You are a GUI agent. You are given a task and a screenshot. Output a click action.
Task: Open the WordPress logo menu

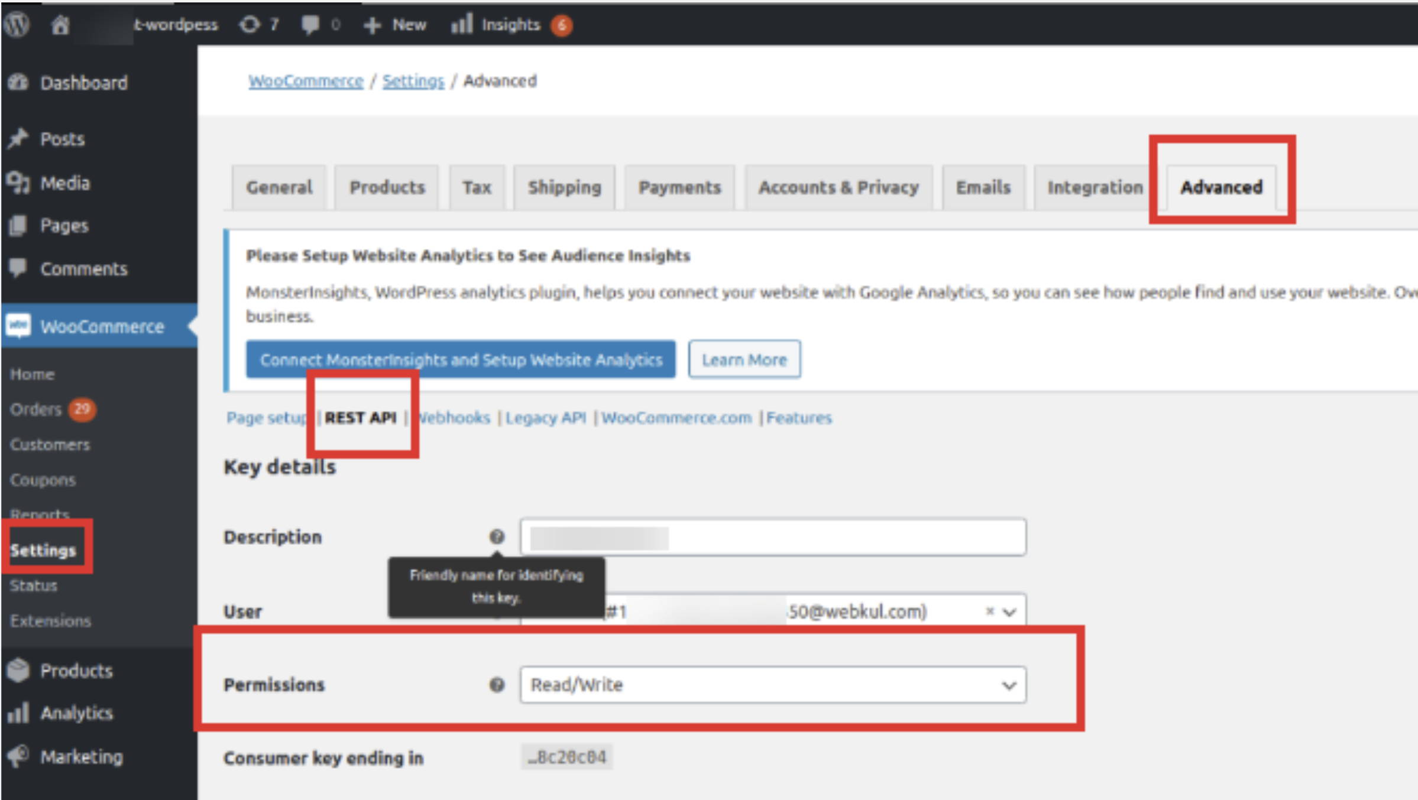[17, 24]
